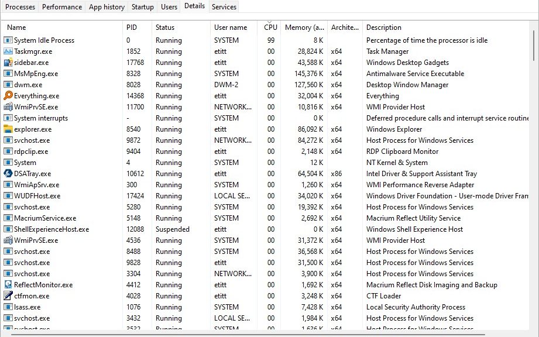Screen dimensions: 539x337
Task: Select the explorer.exe process name
Action: [33, 129]
